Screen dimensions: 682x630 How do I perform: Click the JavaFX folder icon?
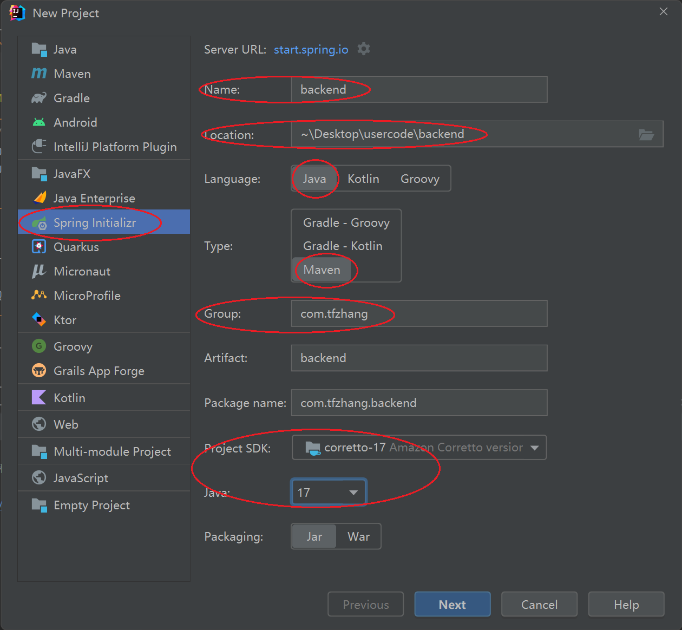tap(39, 174)
